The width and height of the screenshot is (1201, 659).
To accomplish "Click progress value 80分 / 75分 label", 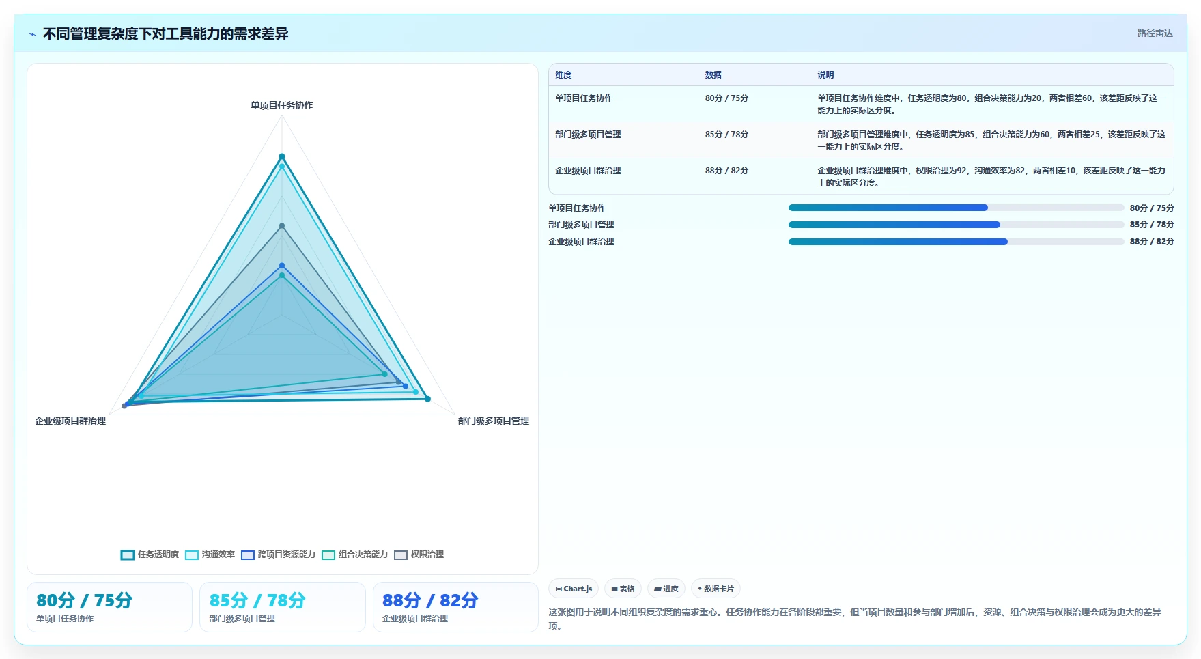I will point(1152,208).
